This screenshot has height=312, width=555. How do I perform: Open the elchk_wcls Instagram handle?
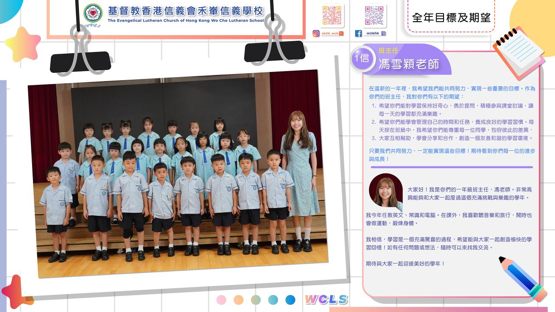click(x=330, y=33)
